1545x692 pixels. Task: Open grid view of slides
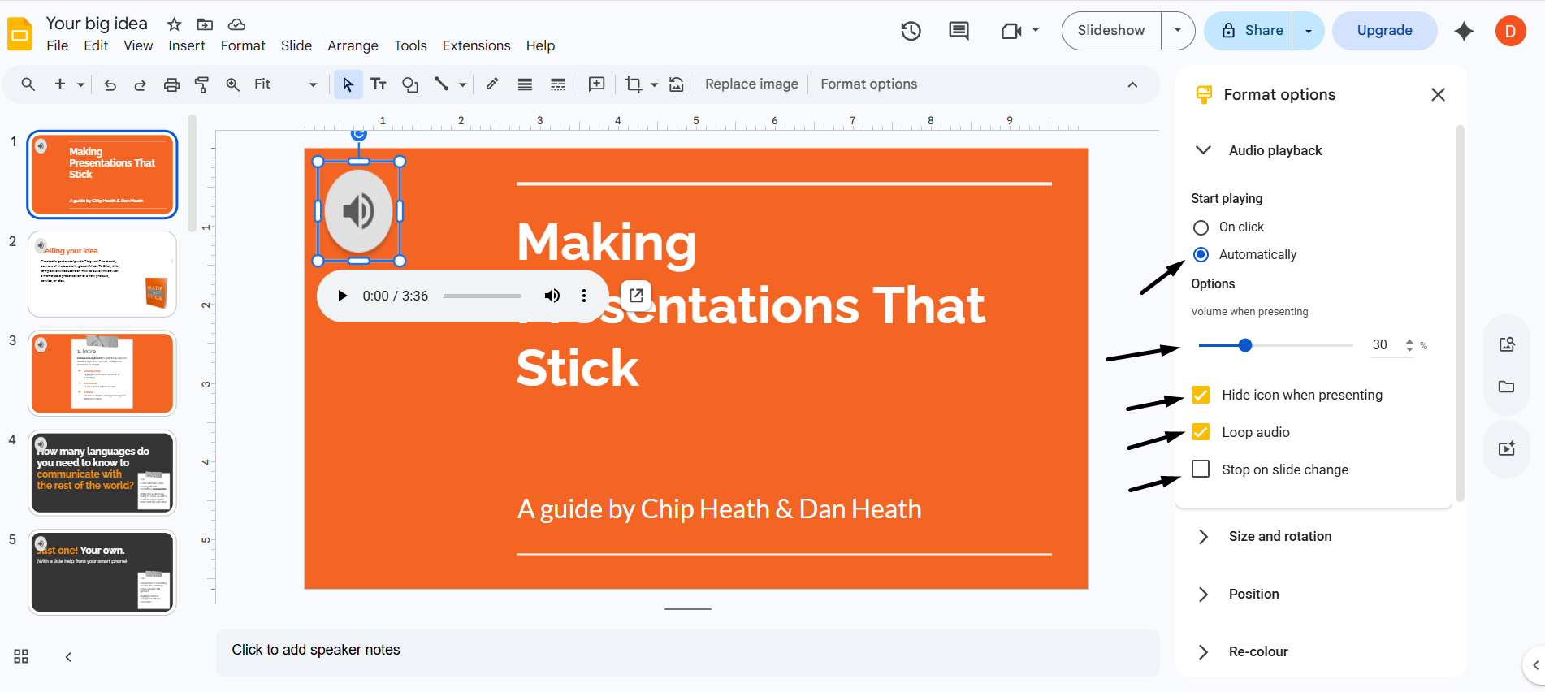[21, 656]
